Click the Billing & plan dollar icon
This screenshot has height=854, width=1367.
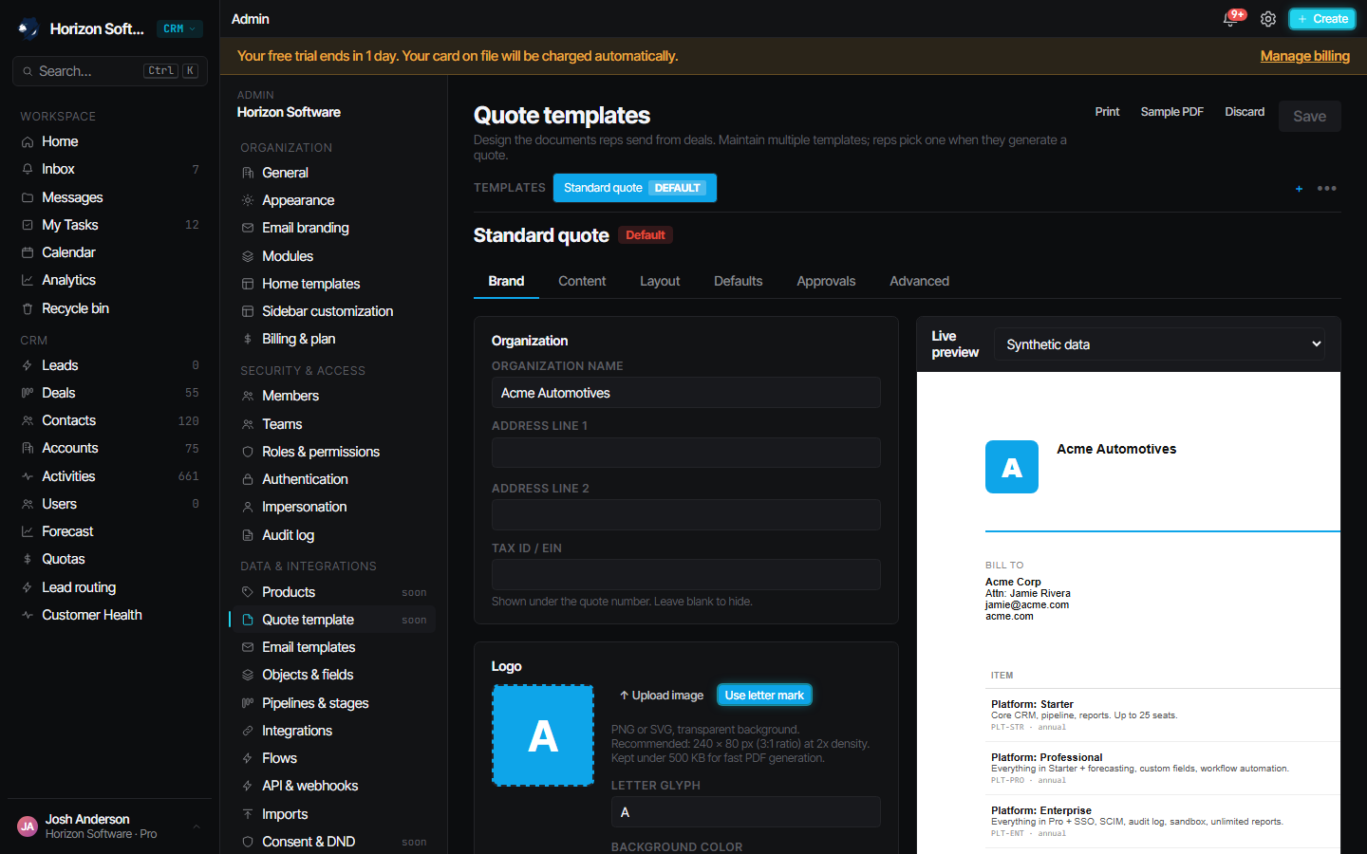pos(248,339)
